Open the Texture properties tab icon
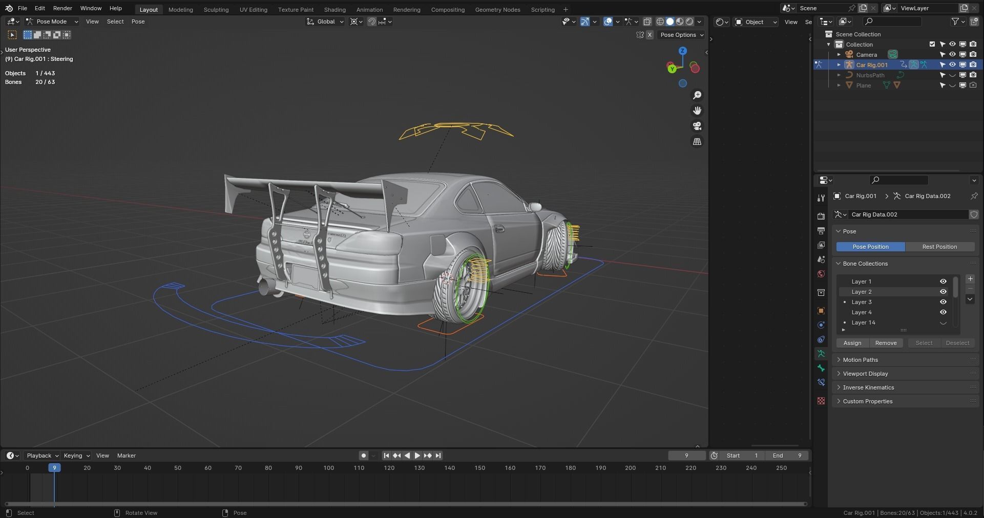The height and width of the screenshot is (518, 984). point(821,401)
